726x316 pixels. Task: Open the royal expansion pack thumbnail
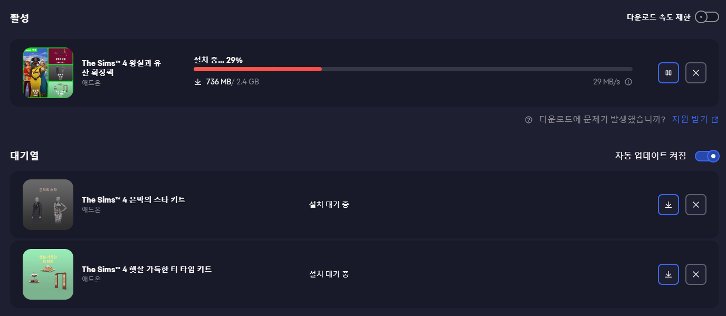pyautogui.click(x=48, y=73)
